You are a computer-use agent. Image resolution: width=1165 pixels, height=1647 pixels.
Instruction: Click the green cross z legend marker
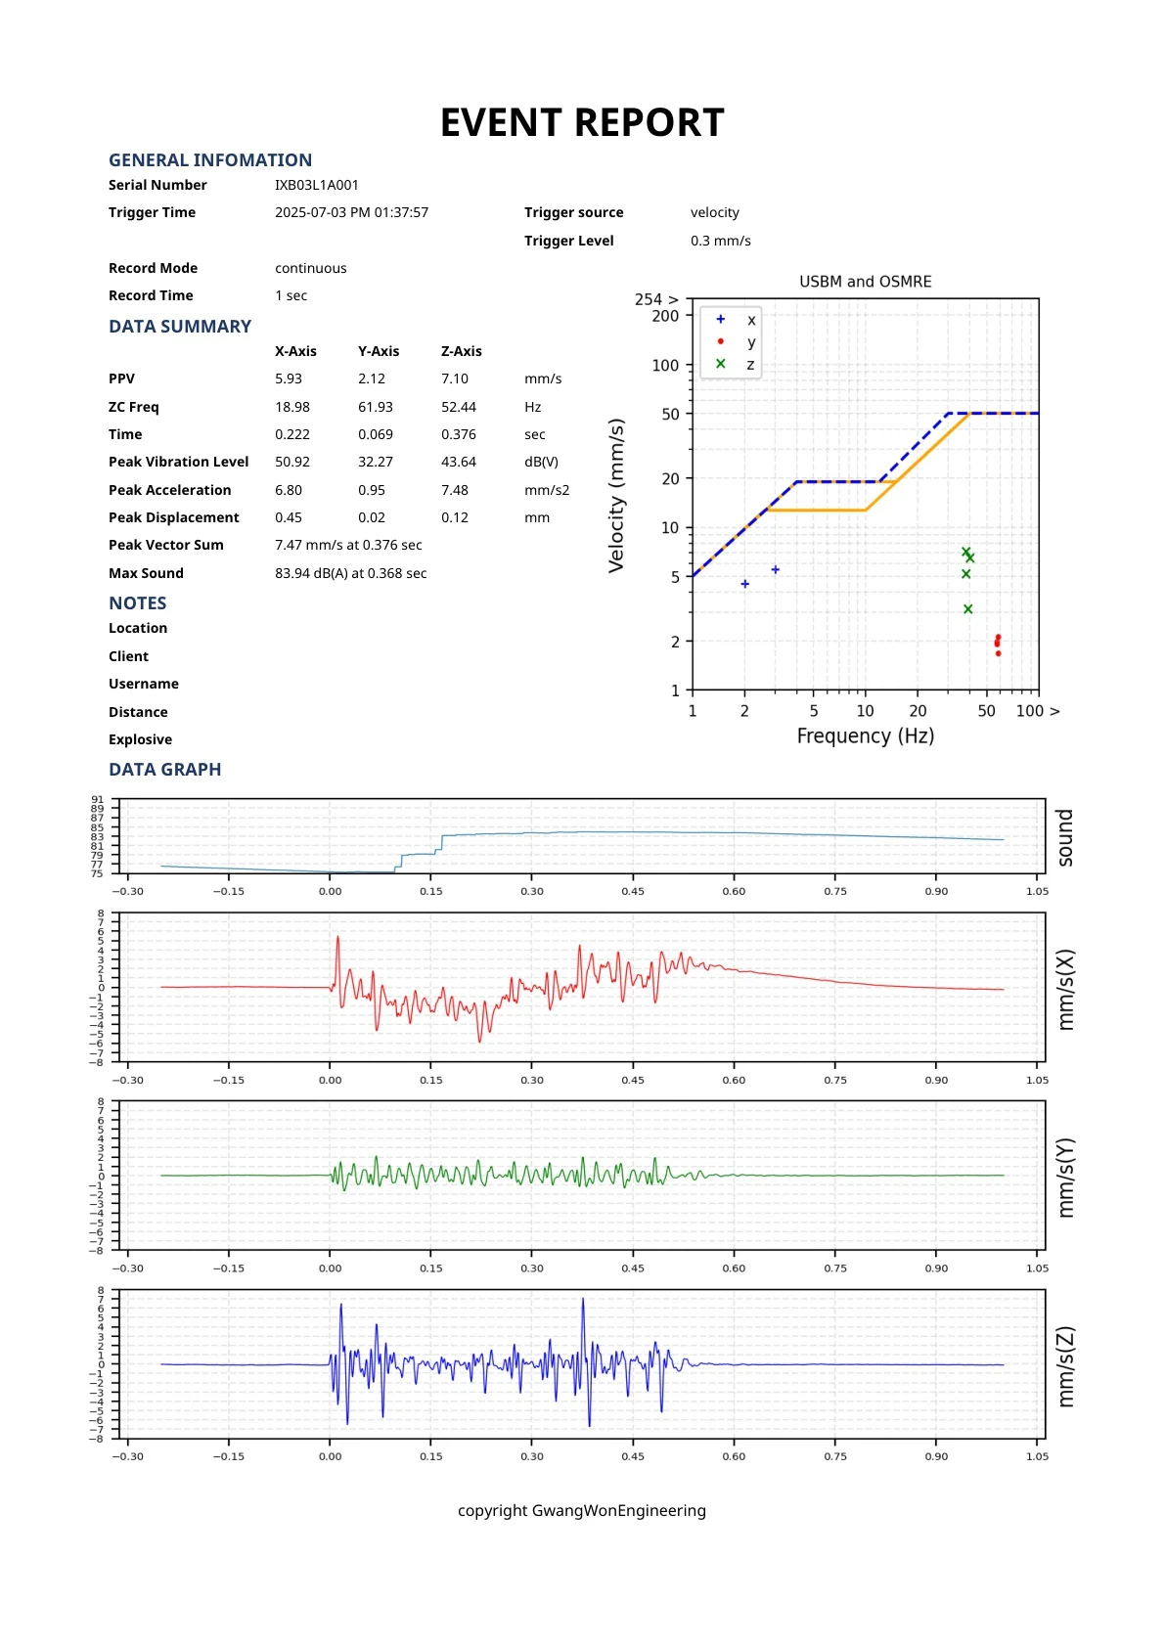[721, 364]
